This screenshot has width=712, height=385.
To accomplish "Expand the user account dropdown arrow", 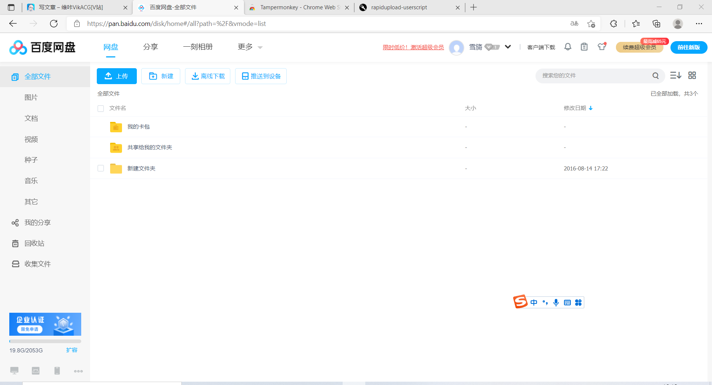I will coord(508,47).
